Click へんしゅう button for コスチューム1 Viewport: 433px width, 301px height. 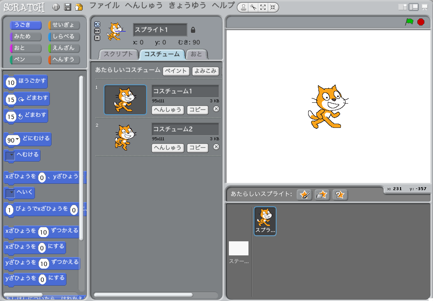pyautogui.click(x=167, y=110)
